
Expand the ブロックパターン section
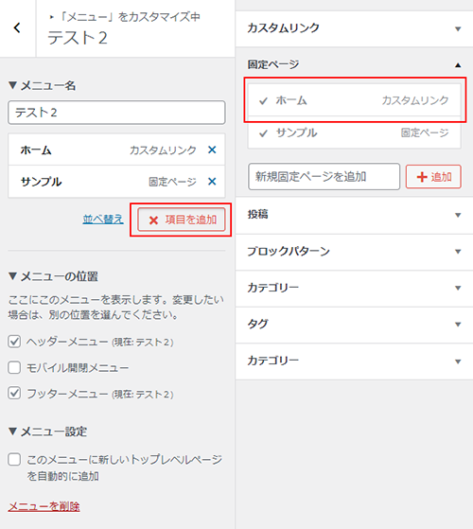tap(354, 252)
